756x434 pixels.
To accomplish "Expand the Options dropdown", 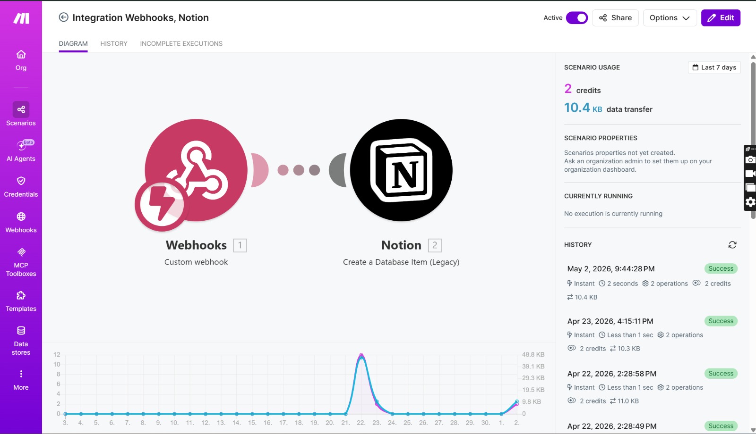I will tap(670, 18).
